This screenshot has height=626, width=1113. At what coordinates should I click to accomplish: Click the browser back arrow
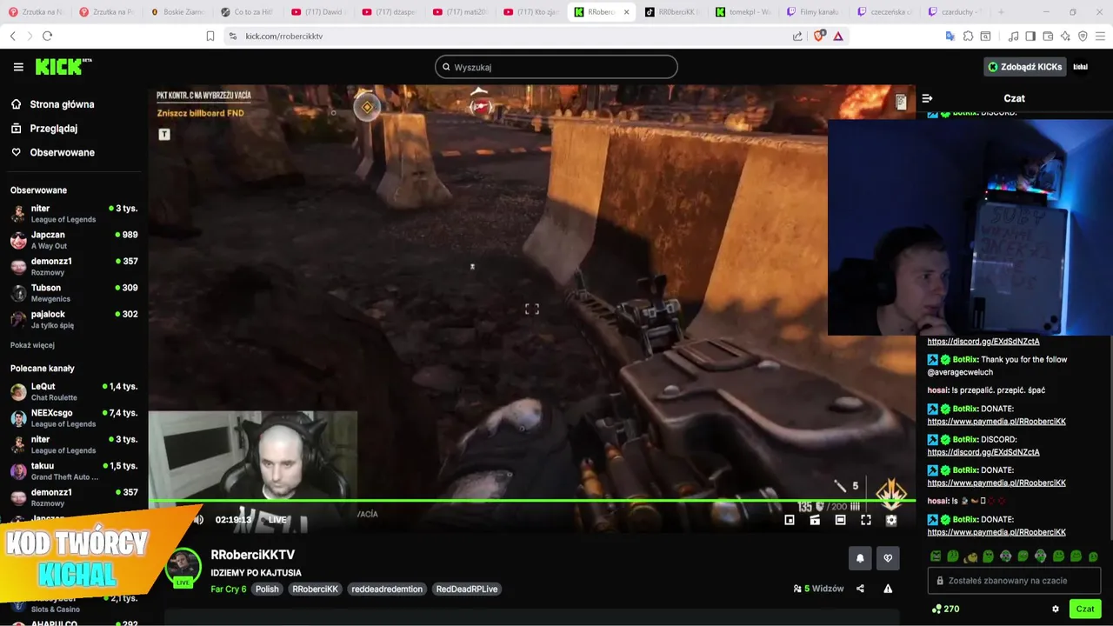pyautogui.click(x=12, y=36)
